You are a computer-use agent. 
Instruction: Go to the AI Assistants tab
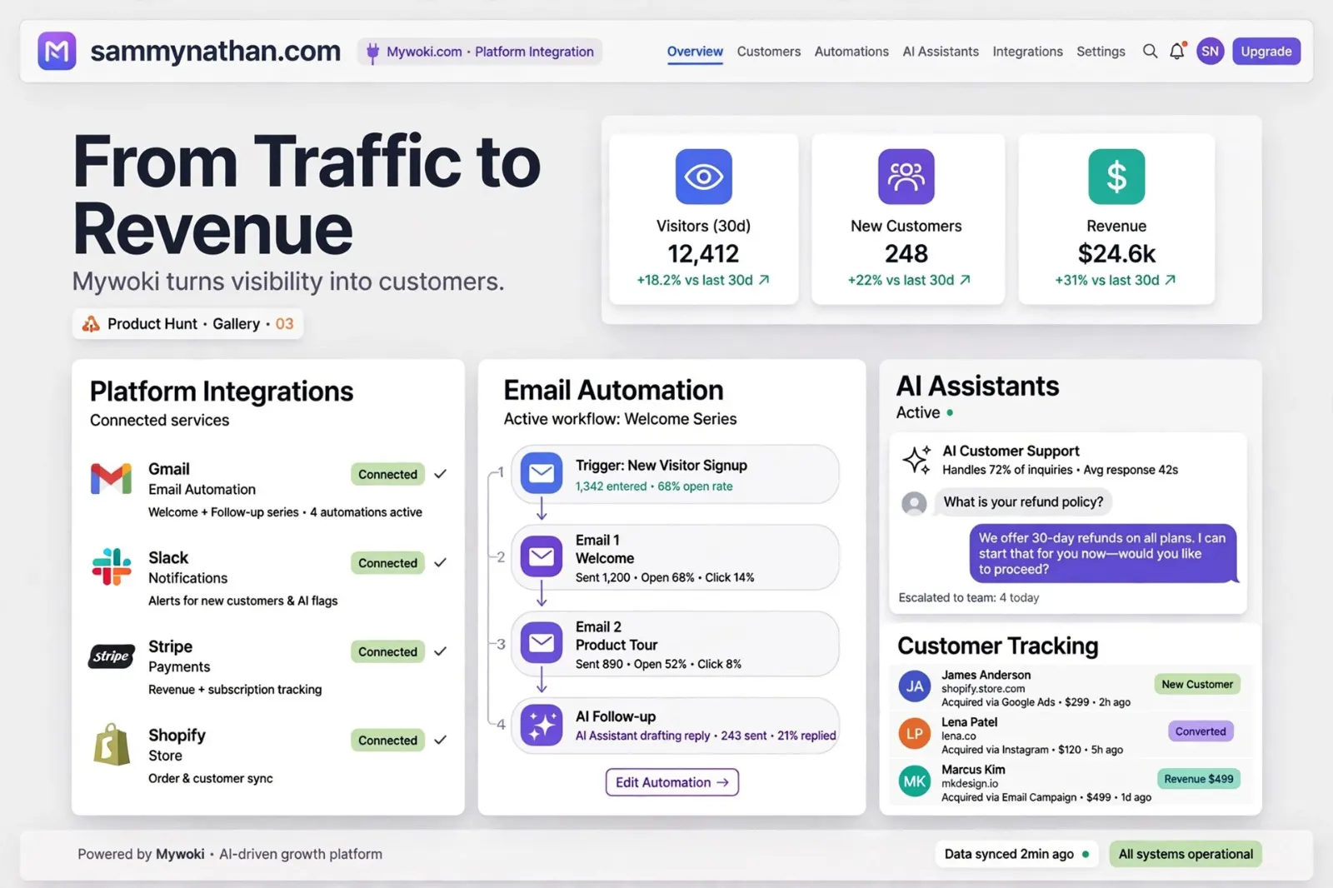pyautogui.click(x=941, y=52)
